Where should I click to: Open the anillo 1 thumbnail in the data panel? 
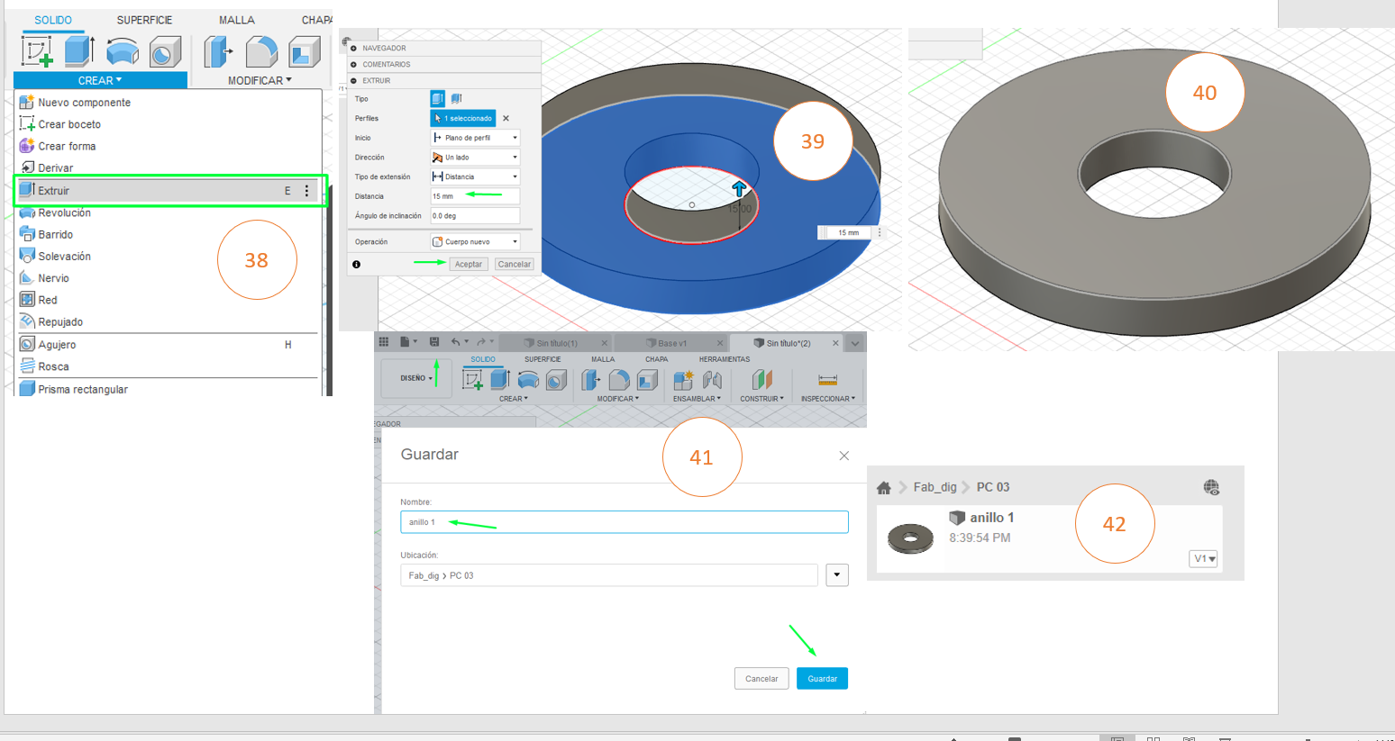911,538
